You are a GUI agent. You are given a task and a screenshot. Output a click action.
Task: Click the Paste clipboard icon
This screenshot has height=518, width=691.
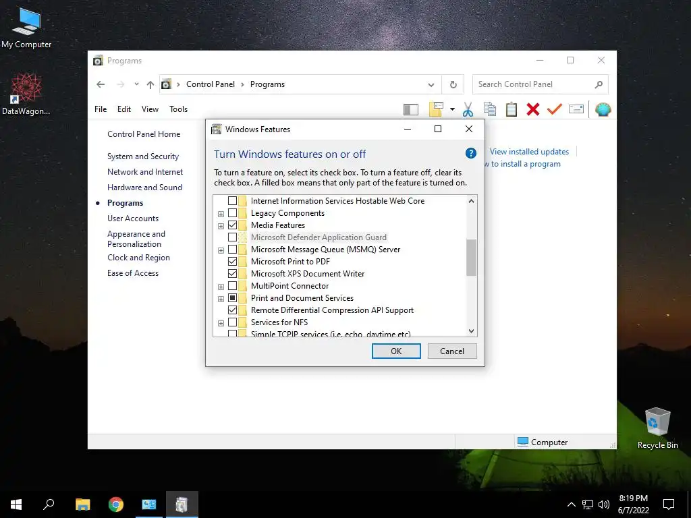[512, 109]
